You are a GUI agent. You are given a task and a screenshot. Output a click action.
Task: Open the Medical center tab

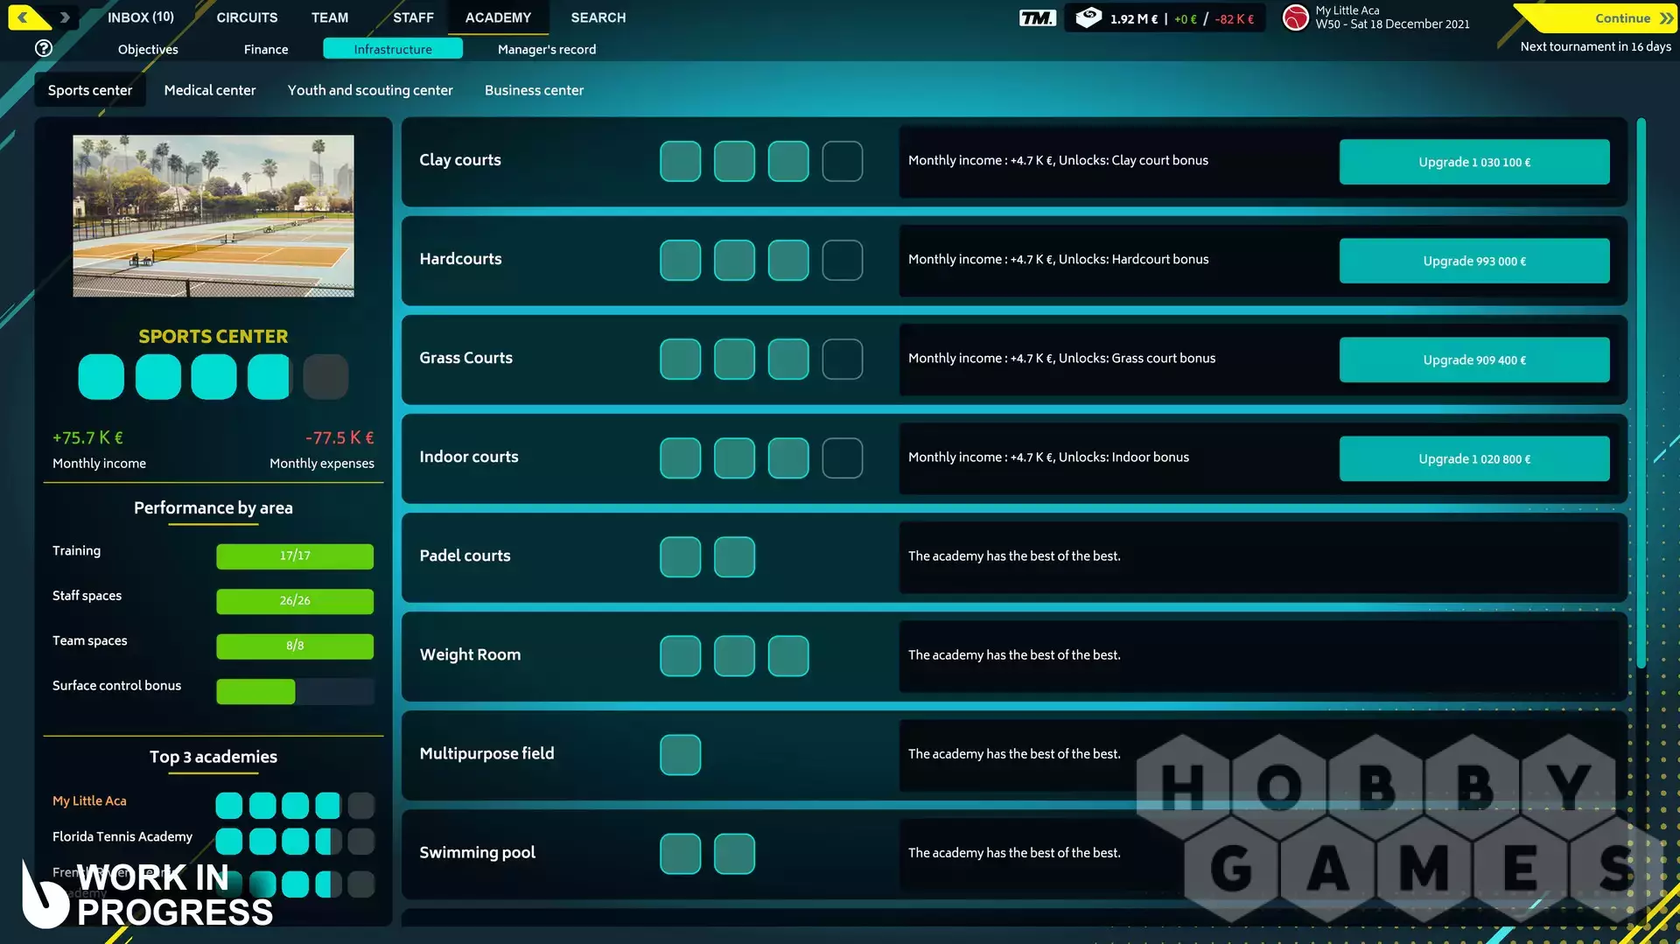pyautogui.click(x=210, y=90)
